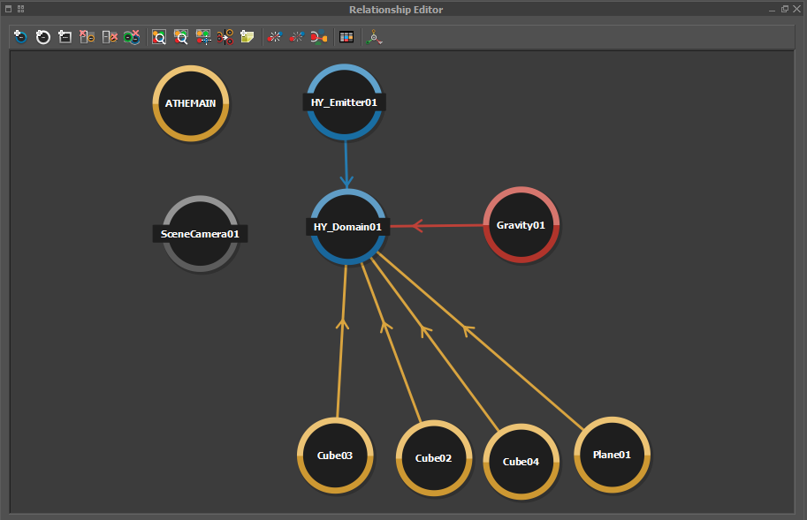807x520 pixels.
Task: Select the Cube03 node
Action: [x=334, y=456]
